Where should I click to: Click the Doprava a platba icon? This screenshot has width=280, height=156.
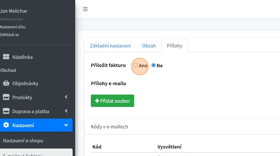[6, 111]
